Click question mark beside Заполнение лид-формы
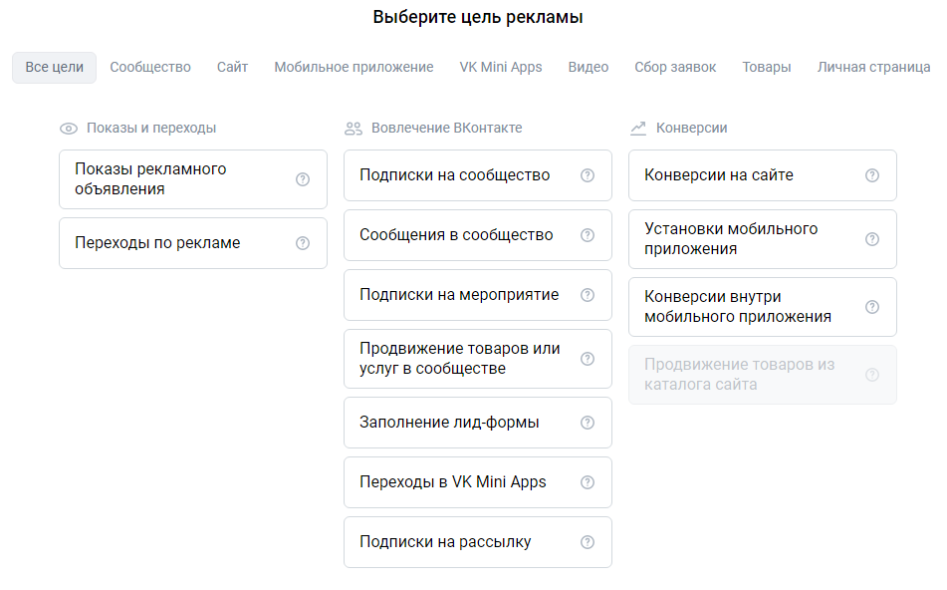Viewport: 947px width, 590px height. point(588,423)
